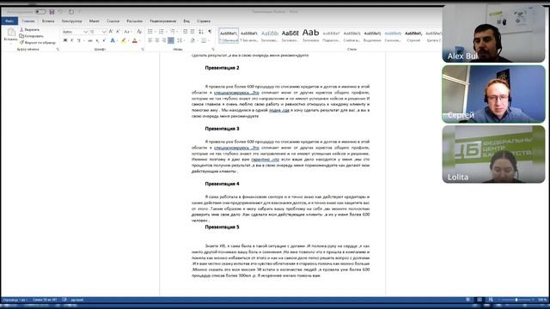Screen dimensions: 550x309
Task: Click the zoom slider in status bar
Action: point(516,300)
